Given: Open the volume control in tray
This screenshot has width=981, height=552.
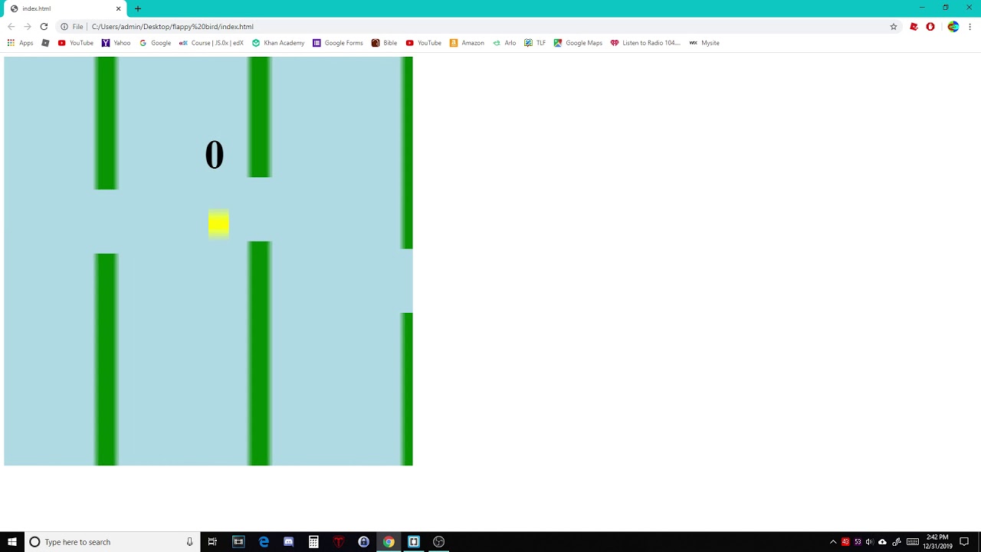Looking at the screenshot, I should (x=869, y=542).
